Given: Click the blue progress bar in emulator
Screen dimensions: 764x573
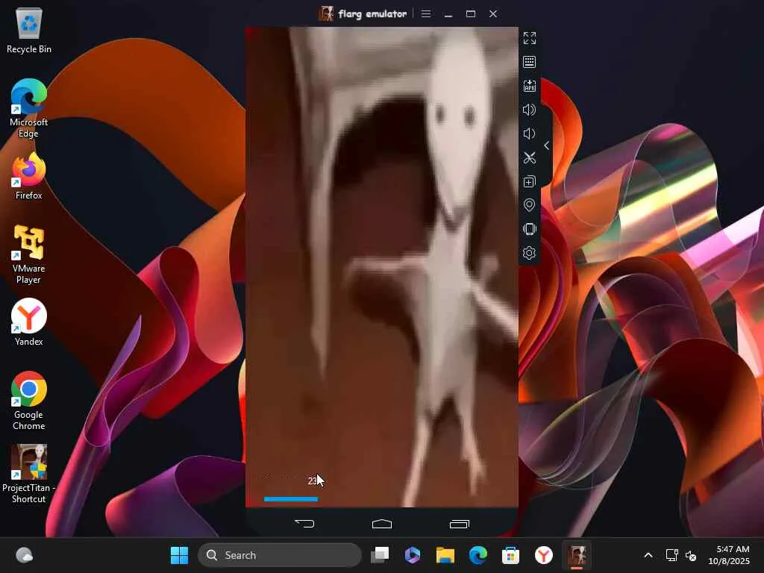Looking at the screenshot, I should [291, 499].
